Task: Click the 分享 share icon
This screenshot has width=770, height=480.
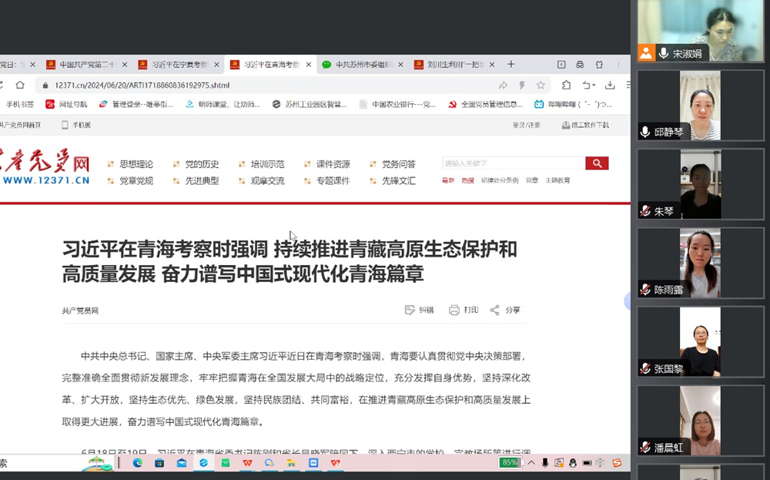Action: [494, 310]
